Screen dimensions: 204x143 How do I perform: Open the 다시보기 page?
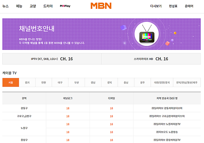[x=156, y=6]
